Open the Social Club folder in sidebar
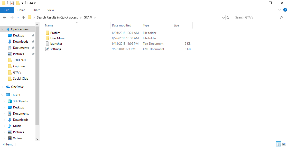The width and height of the screenshot is (288, 147). pyautogui.click(x=20, y=79)
